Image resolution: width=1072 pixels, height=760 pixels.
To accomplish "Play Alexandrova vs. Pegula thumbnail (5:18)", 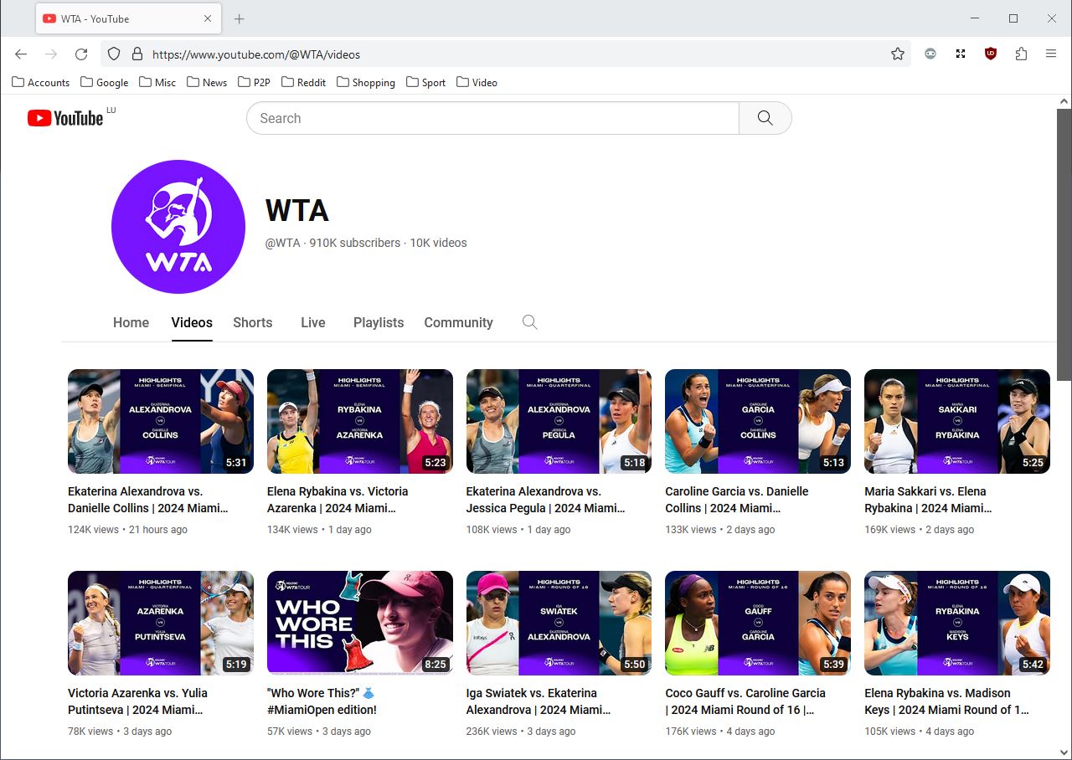I will coord(559,421).
